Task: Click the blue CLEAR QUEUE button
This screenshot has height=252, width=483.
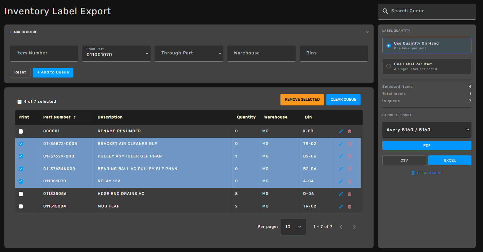Action: click(x=343, y=100)
